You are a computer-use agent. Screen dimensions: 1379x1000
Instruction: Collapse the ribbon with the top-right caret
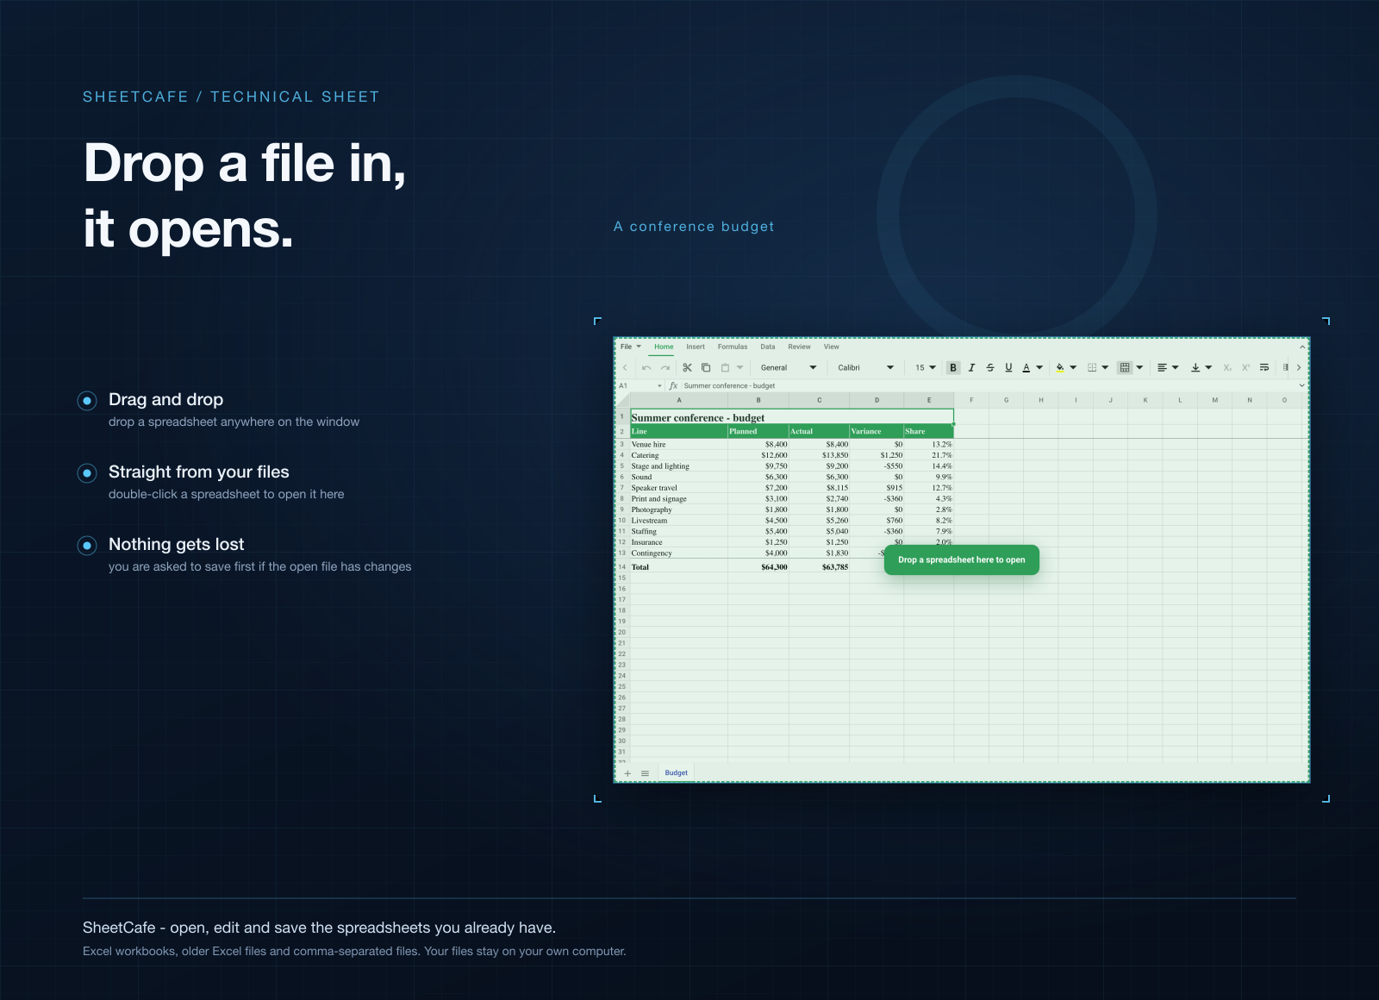click(1302, 347)
